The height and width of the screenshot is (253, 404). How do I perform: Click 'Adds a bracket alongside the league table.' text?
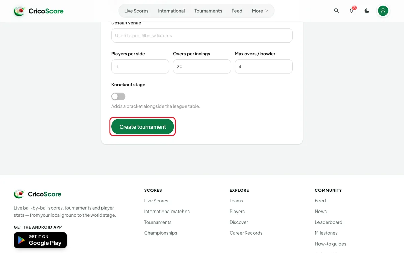click(156, 106)
